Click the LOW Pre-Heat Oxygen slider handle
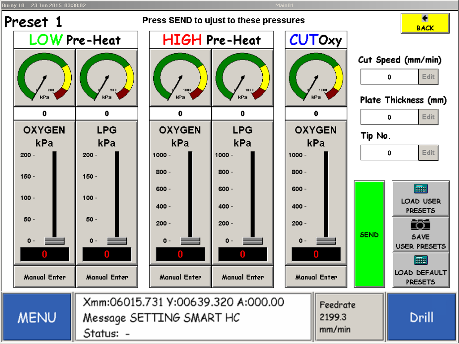This screenshot has height=344, width=459. coord(54,241)
